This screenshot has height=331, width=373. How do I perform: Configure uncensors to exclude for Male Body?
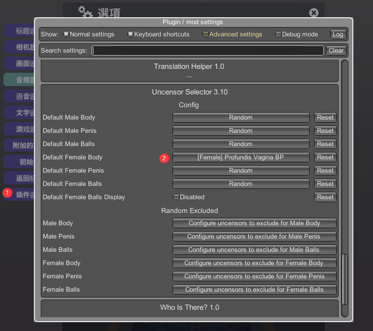pyautogui.click(x=254, y=223)
